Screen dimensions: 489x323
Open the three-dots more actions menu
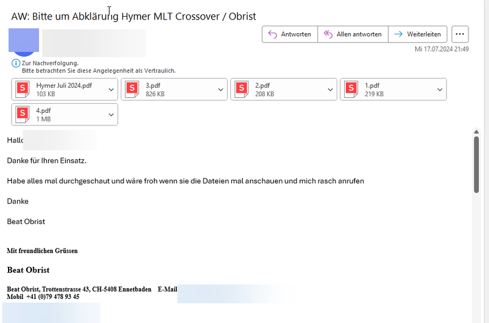460,34
